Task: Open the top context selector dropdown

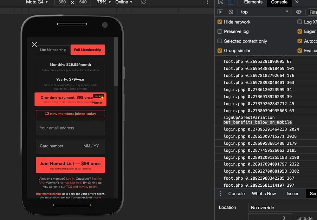Action: (264, 12)
